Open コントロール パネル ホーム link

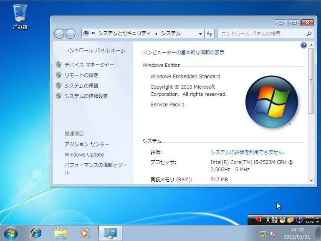coord(95,51)
